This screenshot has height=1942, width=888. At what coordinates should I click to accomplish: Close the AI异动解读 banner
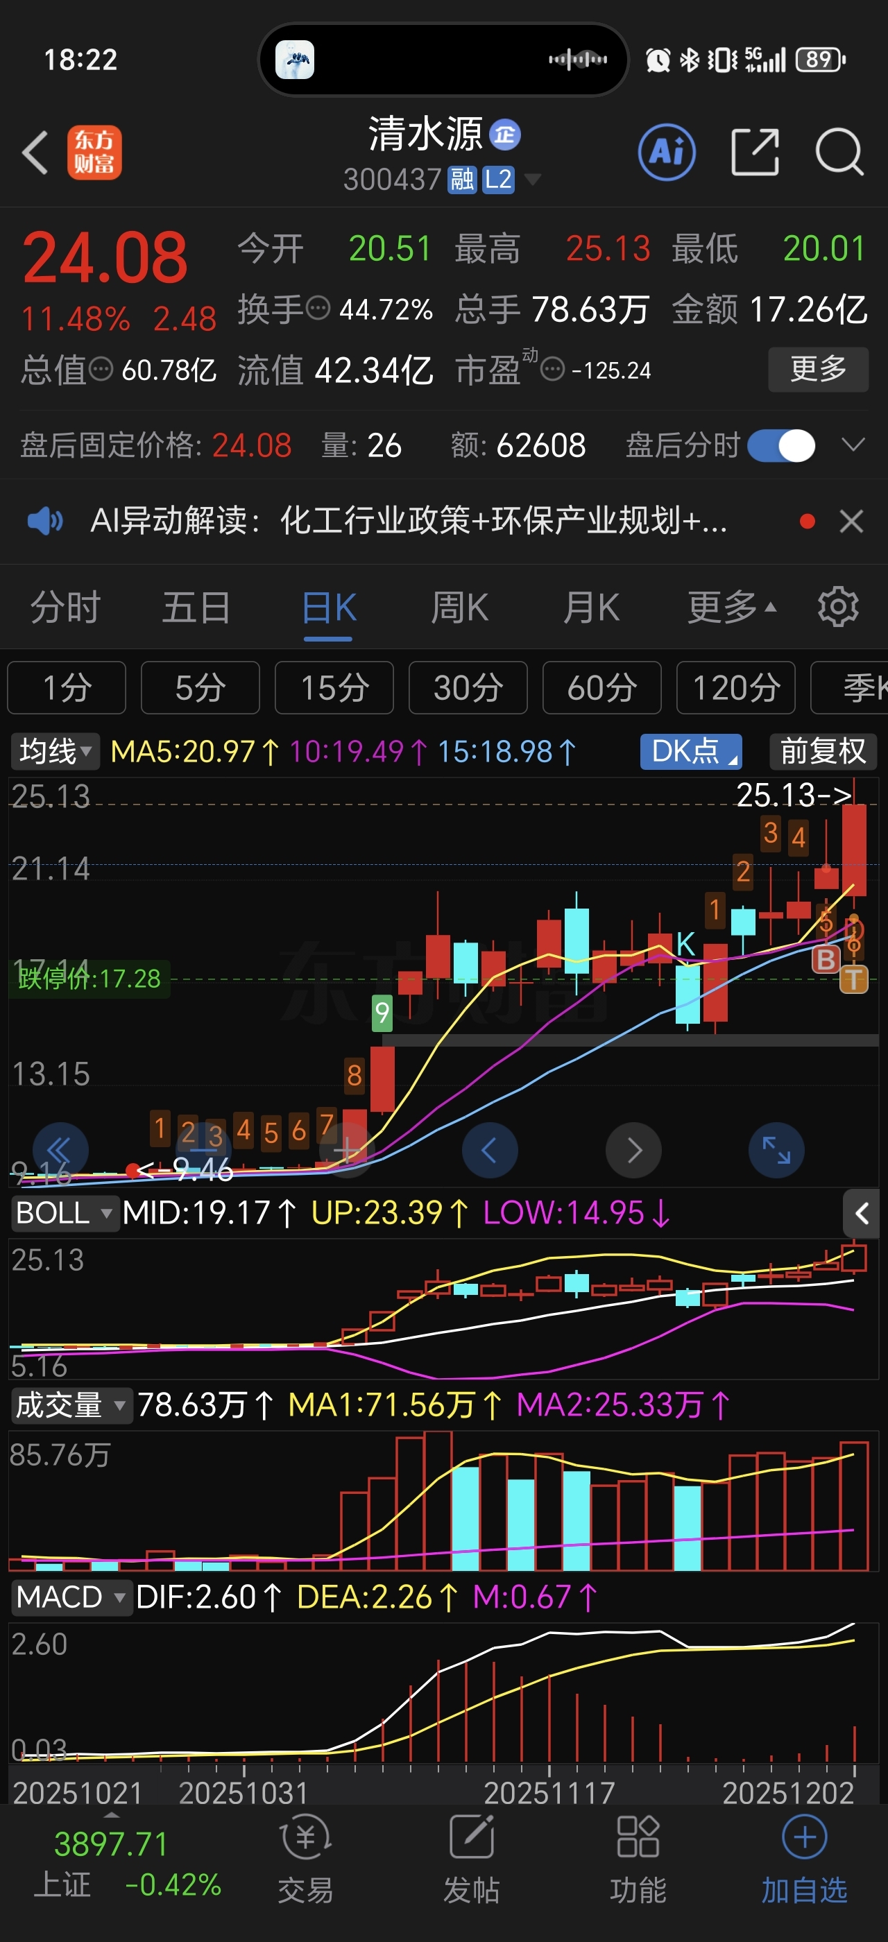tap(851, 521)
